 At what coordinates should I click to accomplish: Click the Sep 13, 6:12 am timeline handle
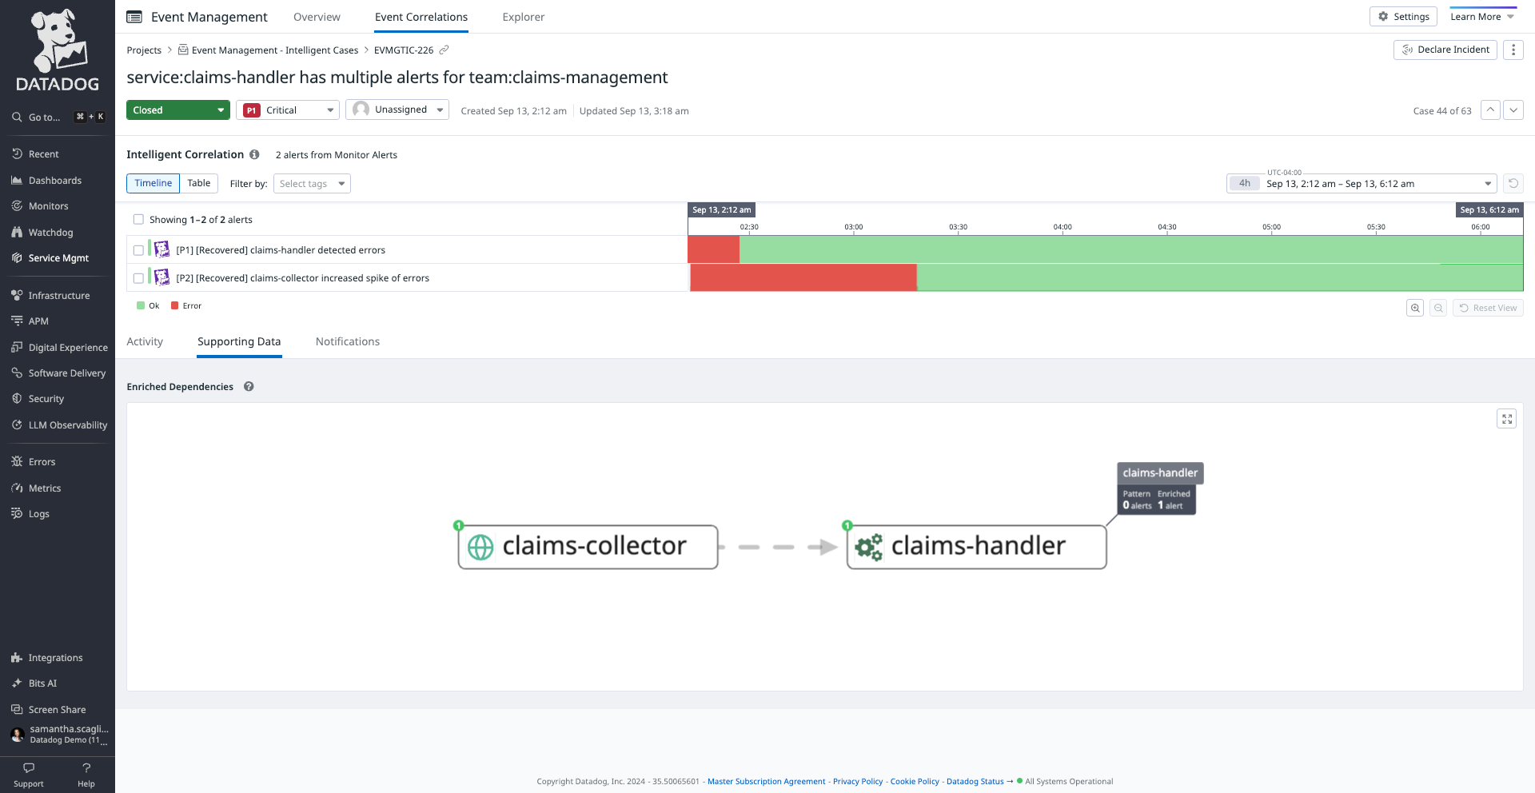click(x=1489, y=209)
